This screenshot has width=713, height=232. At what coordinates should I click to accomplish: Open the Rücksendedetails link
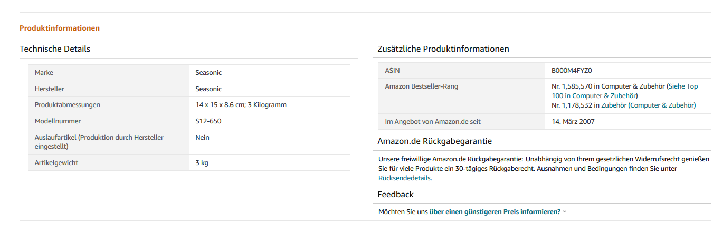pos(404,178)
